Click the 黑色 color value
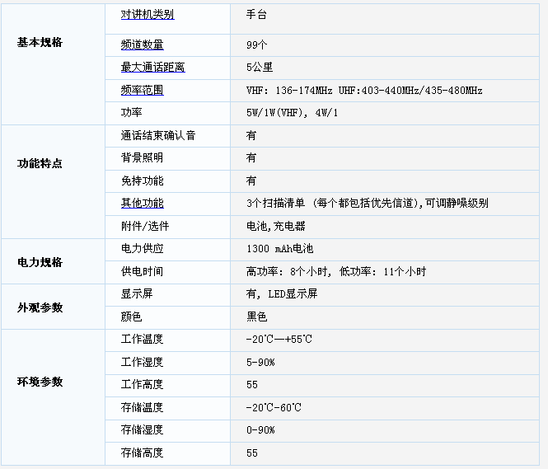This screenshot has height=469, width=548. pos(256,317)
